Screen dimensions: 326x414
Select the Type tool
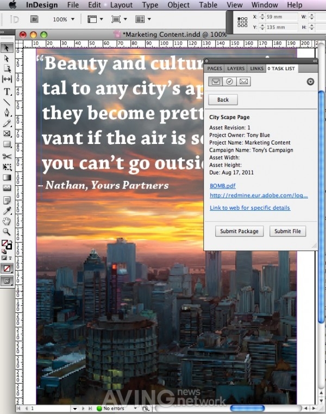click(x=7, y=92)
